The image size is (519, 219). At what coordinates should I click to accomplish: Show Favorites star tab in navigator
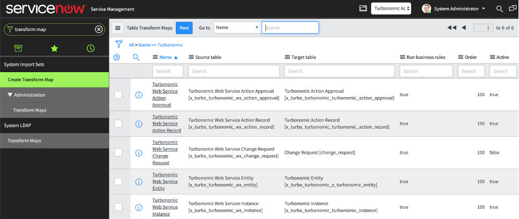[54, 49]
